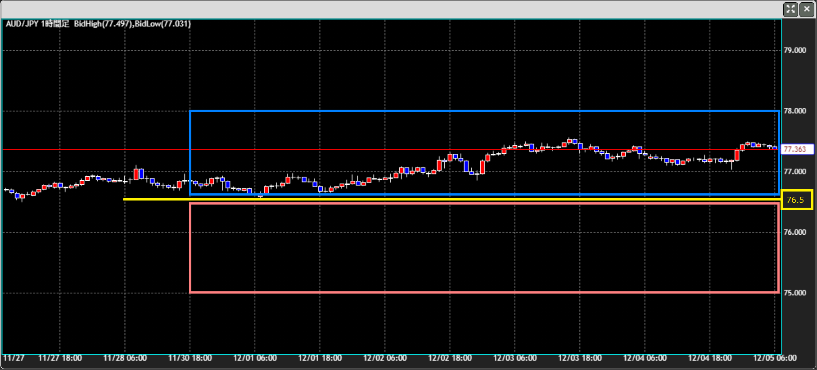Click the 12/01 18:00 time label
The width and height of the screenshot is (817, 370).
(x=320, y=358)
